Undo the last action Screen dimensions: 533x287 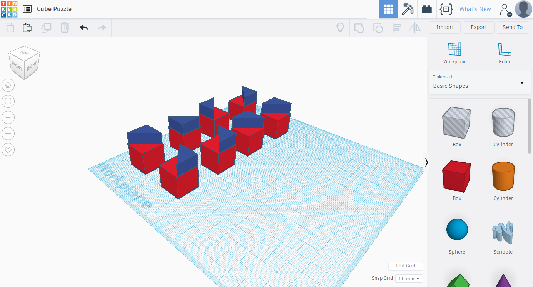[84, 28]
